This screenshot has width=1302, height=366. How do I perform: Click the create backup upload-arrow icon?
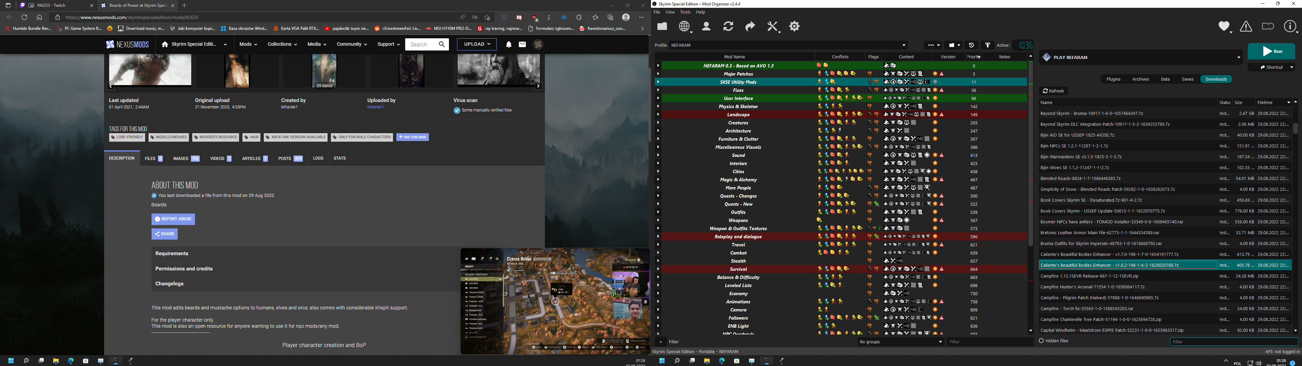[x=988, y=45]
